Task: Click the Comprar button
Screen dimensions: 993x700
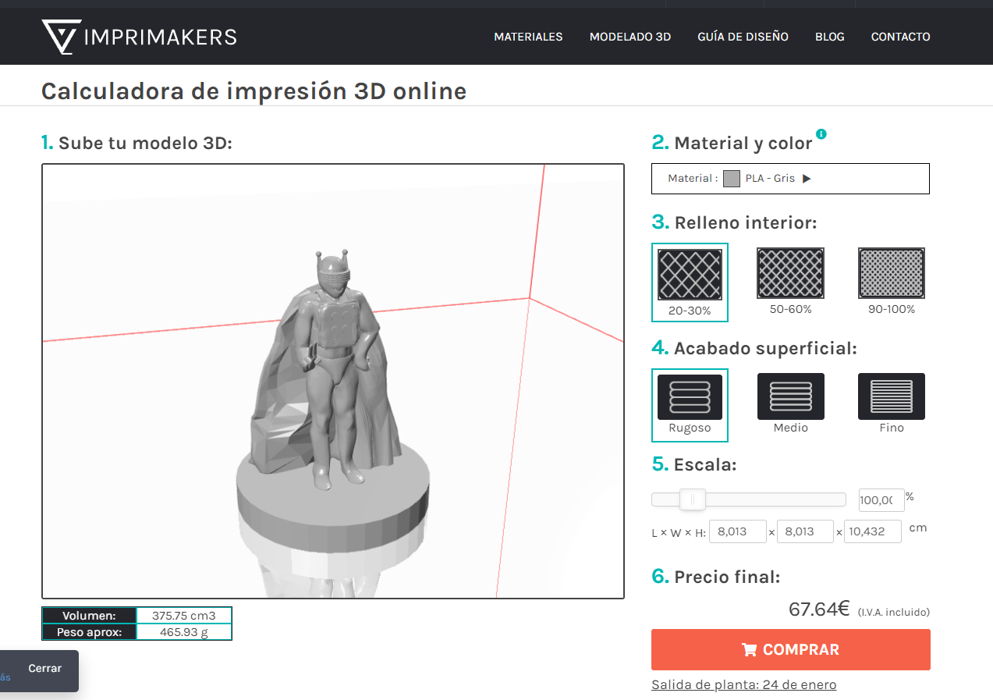Action: pos(791,649)
